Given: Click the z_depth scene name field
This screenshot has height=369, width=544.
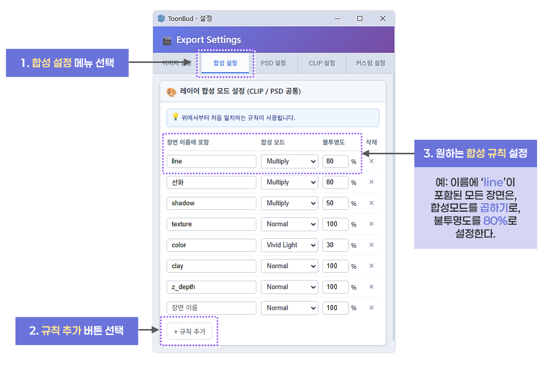Looking at the screenshot, I should point(211,287).
